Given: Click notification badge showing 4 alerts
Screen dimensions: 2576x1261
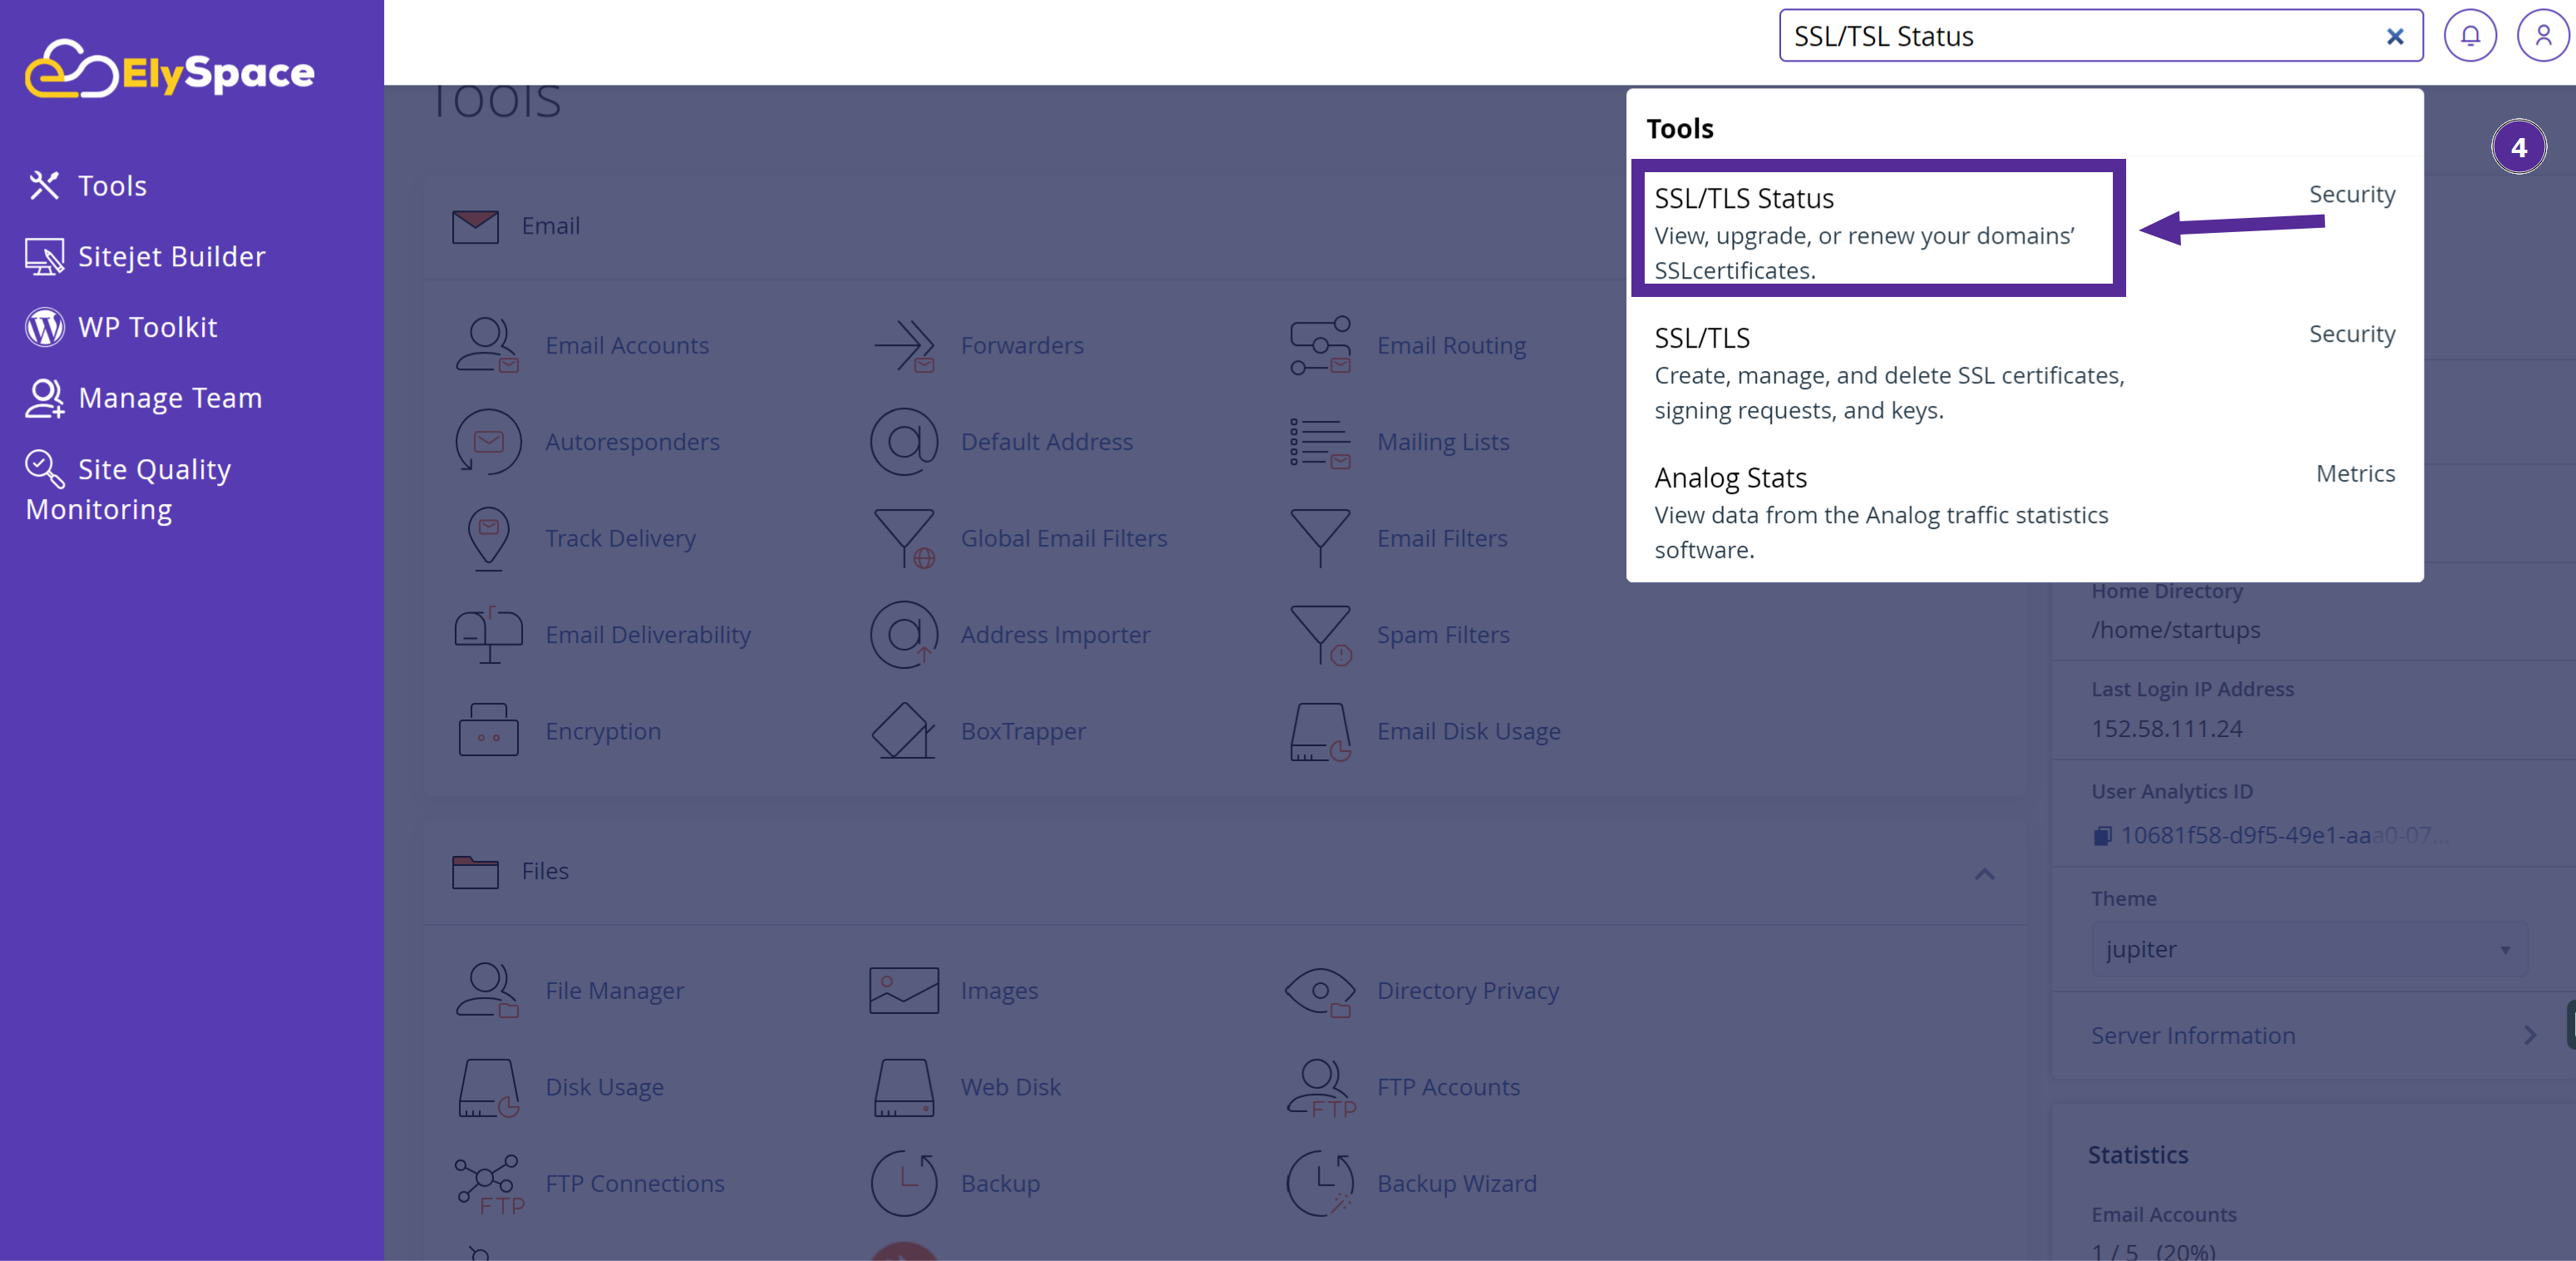Looking at the screenshot, I should tap(2519, 146).
